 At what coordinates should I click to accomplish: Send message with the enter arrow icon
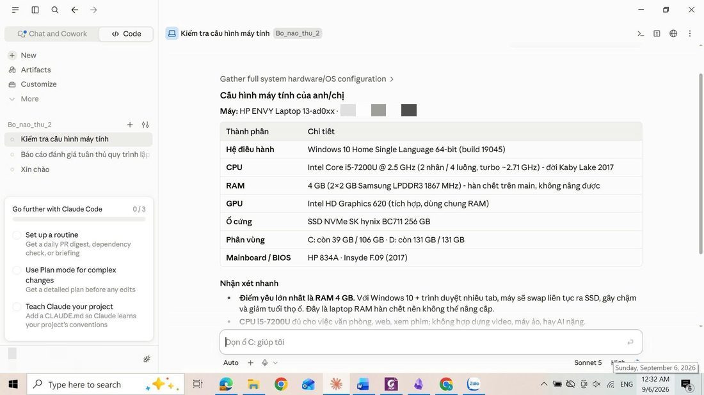pos(630,342)
